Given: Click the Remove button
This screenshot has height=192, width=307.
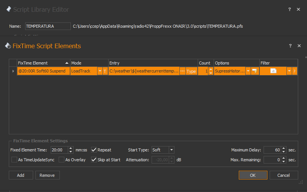Looking at the screenshot, I should point(48,175).
